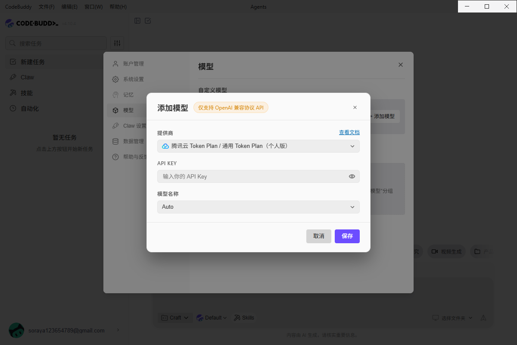Click the 视频生成 chip
This screenshot has width=517, height=345.
coord(446,251)
